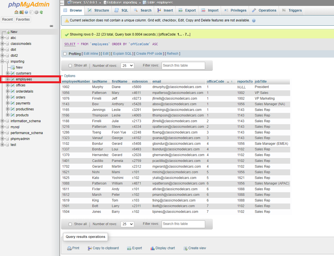
Task: Sort by the officeCode column header
Action: coord(215,81)
